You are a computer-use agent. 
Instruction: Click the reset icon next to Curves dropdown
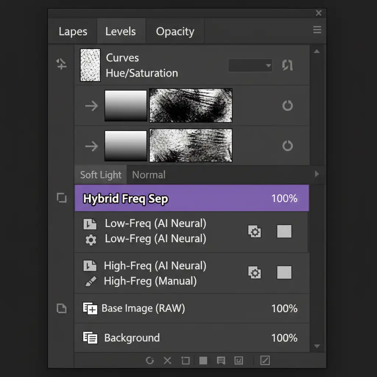click(x=287, y=66)
